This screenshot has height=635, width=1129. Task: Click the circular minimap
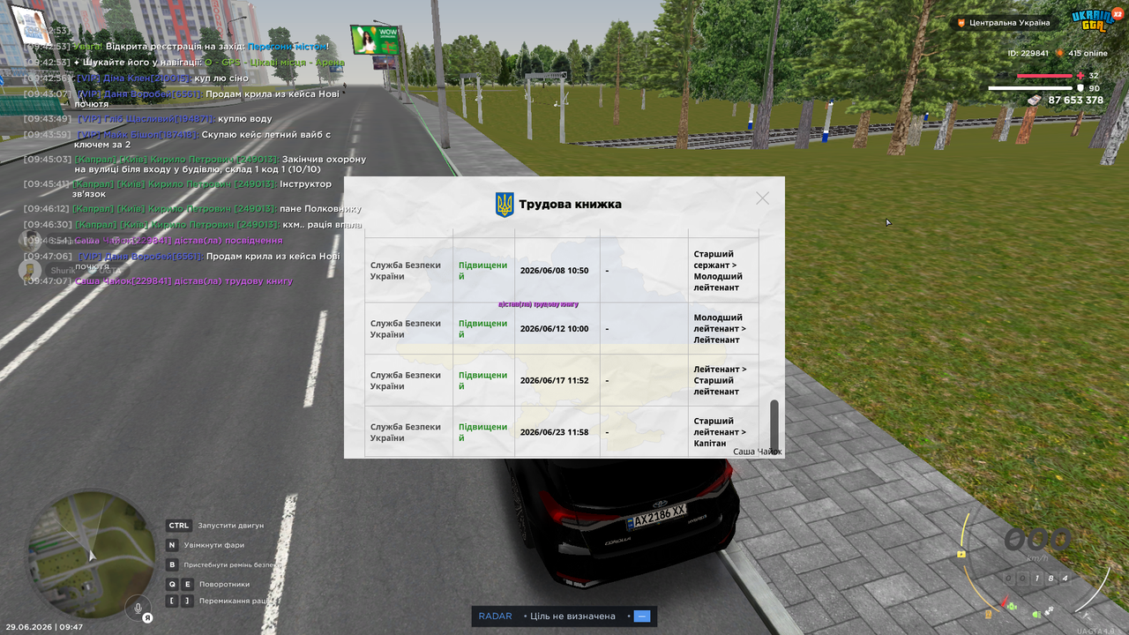pos(90,554)
